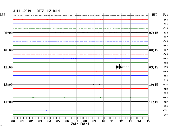
Task: Select the DC offset value -437
Action: click(165, 84)
